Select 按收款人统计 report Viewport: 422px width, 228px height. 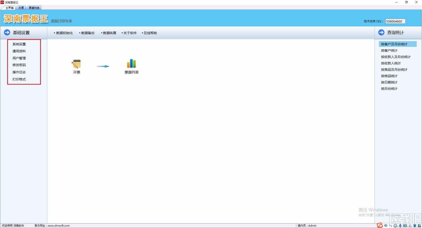391,63
